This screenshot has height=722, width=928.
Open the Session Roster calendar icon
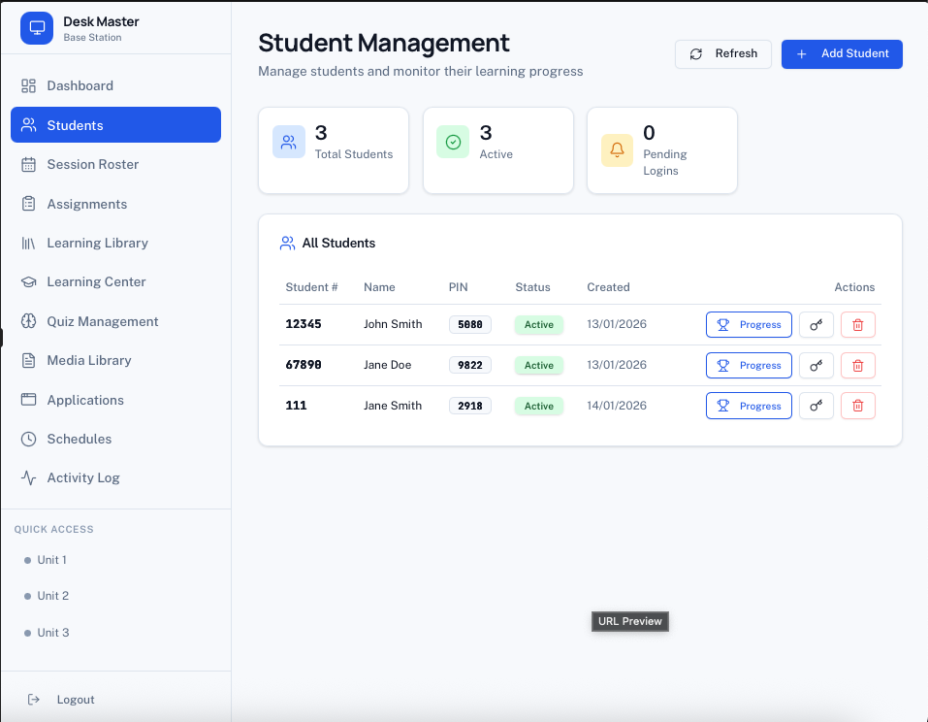pyautogui.click(x=30, y=164)
